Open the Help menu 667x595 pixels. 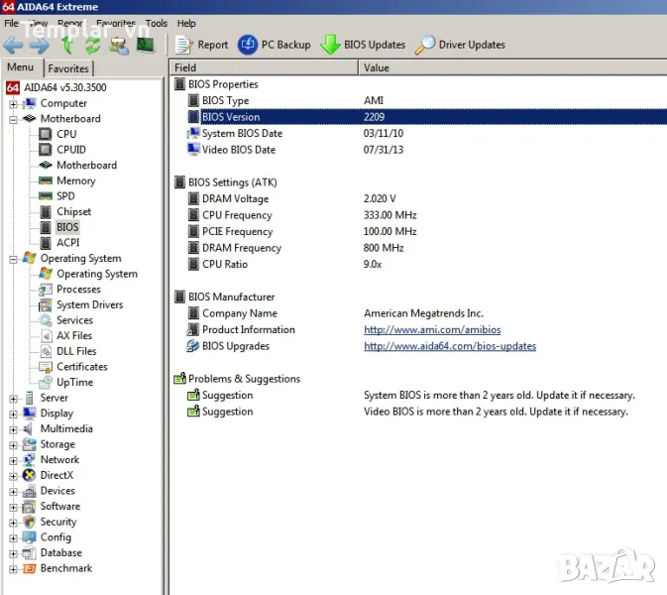tap(186, 23)
